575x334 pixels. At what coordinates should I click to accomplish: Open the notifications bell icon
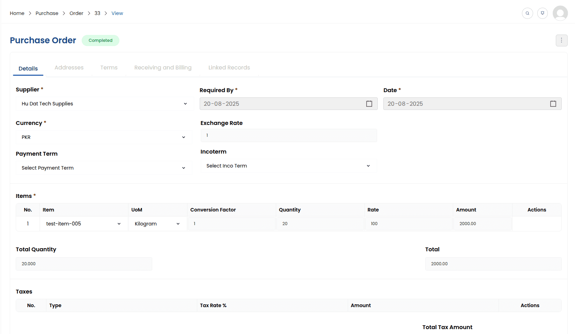point(542,13)
